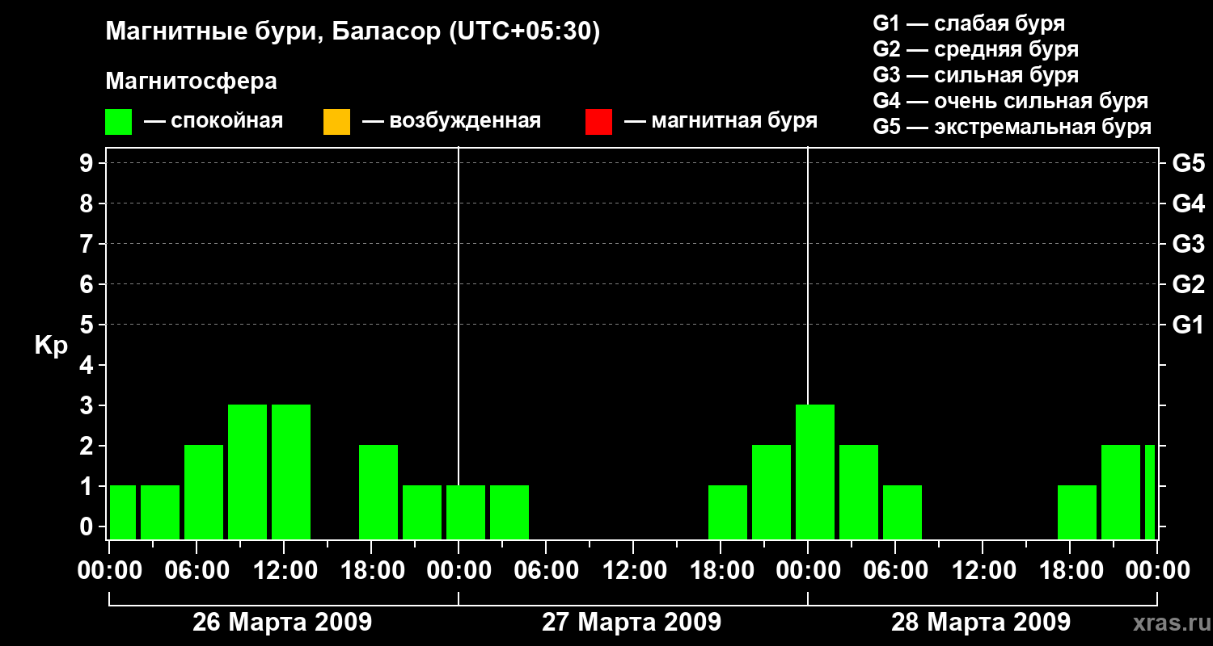Click the Kp 1 bar at 18:00 on 28 Марта

[x=1077, y=512]
